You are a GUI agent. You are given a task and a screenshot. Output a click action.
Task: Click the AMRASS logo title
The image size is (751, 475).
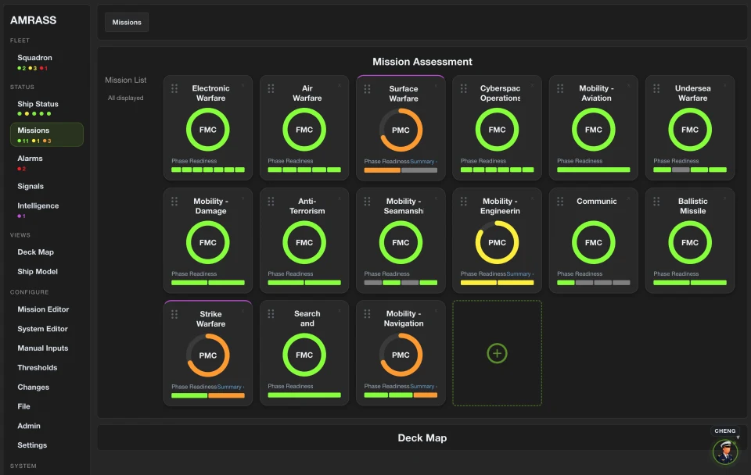point(34,20)
